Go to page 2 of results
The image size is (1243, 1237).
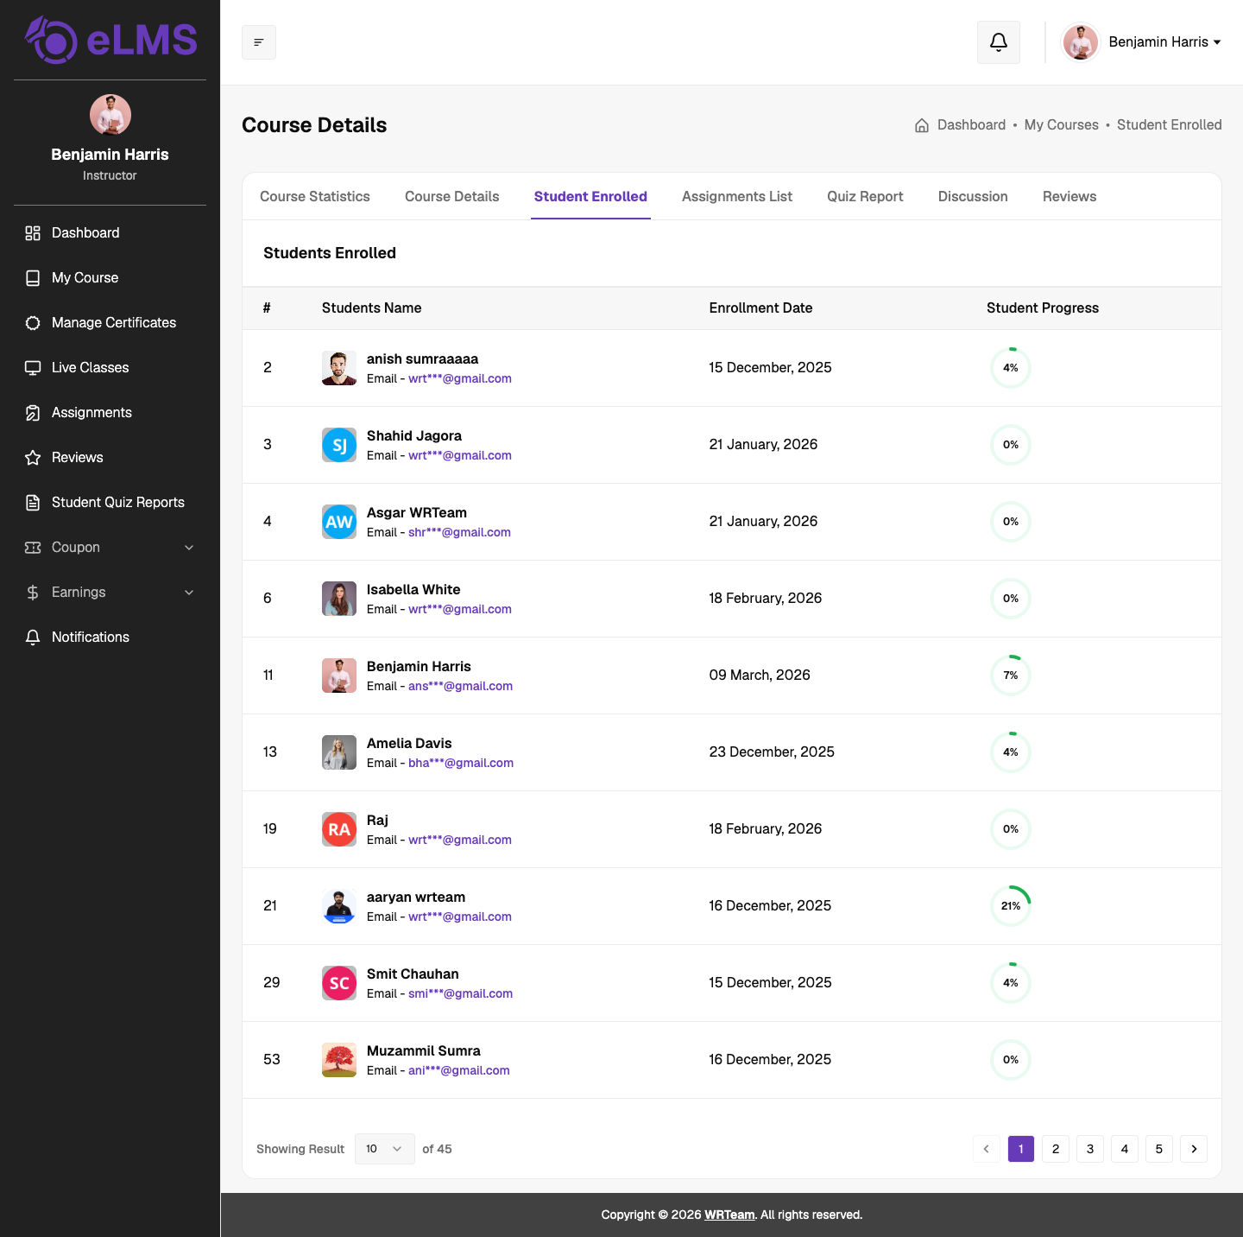point(1056,1149)
